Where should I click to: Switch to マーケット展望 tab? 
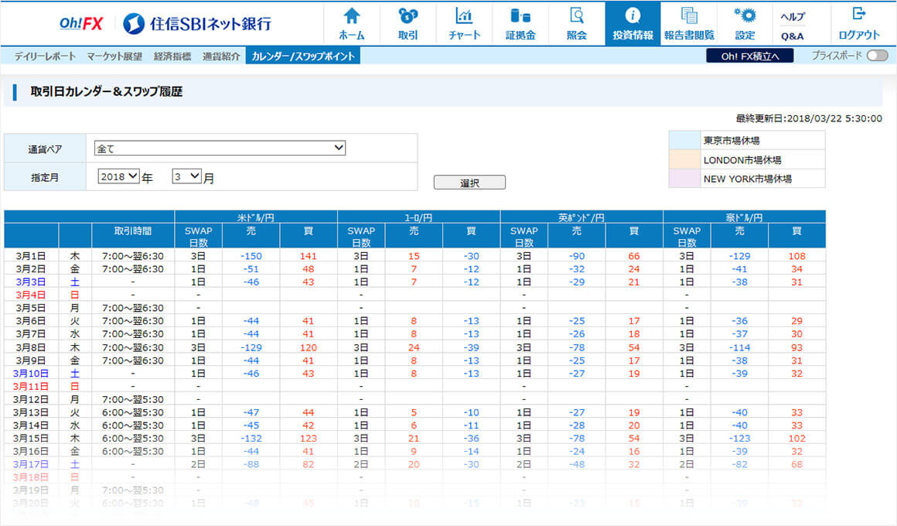pos(114,56)
